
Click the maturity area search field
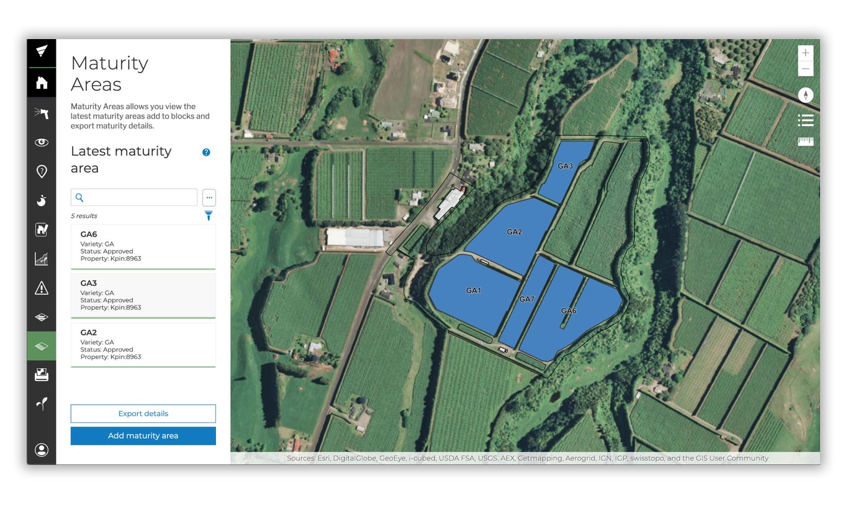140,197
